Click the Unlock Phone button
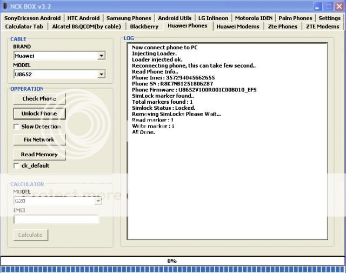Viewport: 346px width, 273px height. tap(39, 114)
